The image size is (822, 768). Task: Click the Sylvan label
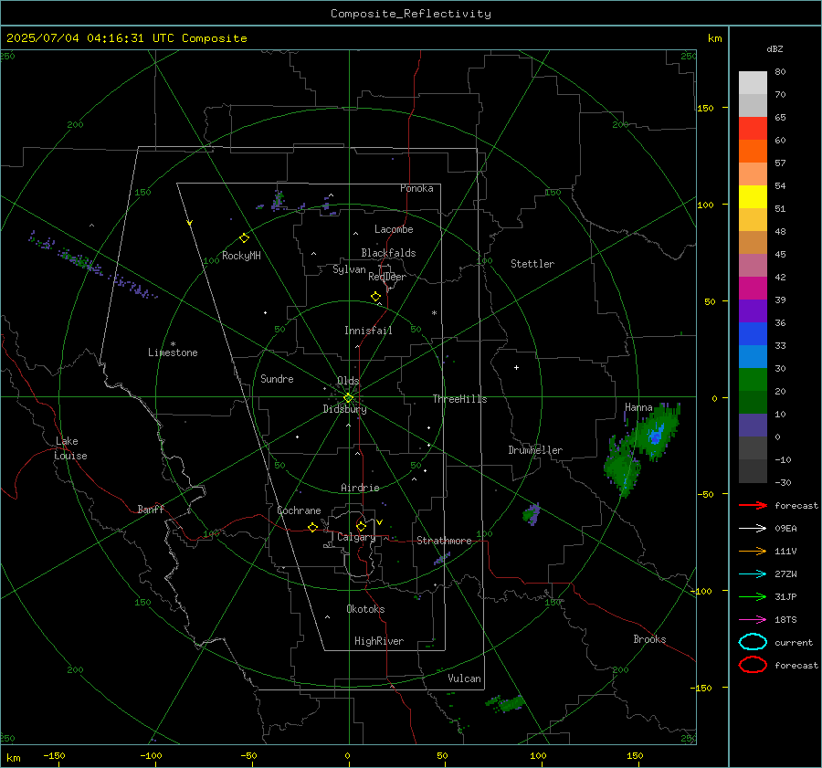point(349,269)
